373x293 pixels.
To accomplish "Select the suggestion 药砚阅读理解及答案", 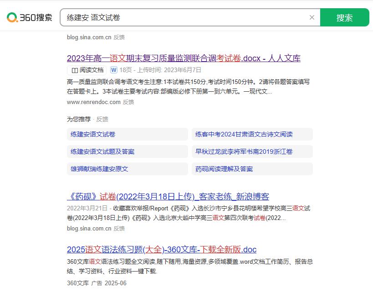I will click(x=252, y=169).
